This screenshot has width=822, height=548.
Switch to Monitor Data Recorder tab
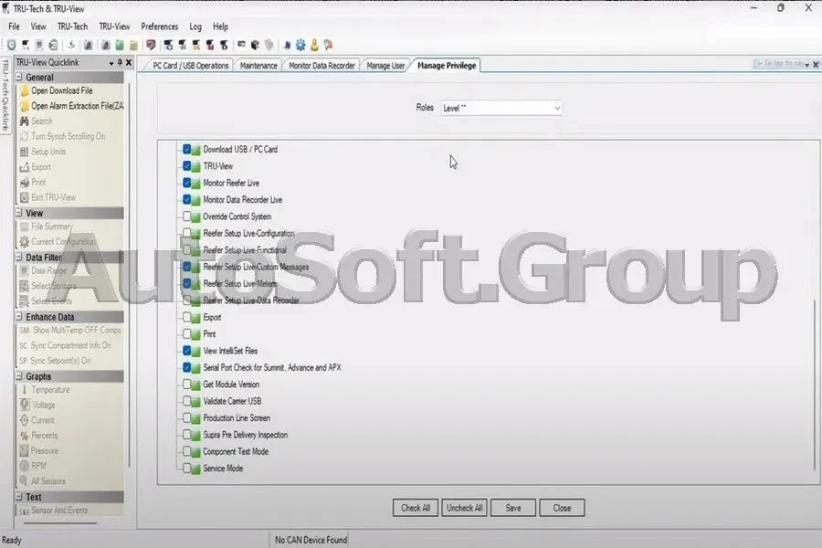click(x=321, y=66)
